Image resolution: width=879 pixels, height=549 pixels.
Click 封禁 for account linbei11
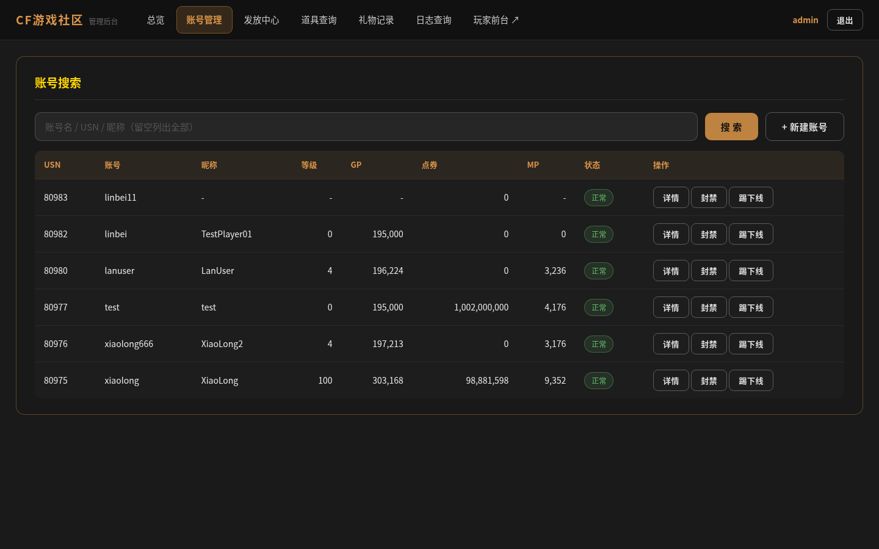[x=709, y=198]
